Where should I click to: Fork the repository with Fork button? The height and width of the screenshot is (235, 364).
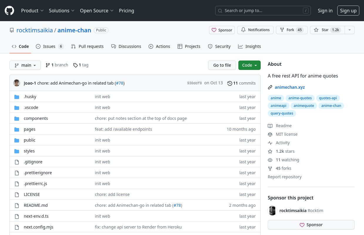[x=292, y=30]
